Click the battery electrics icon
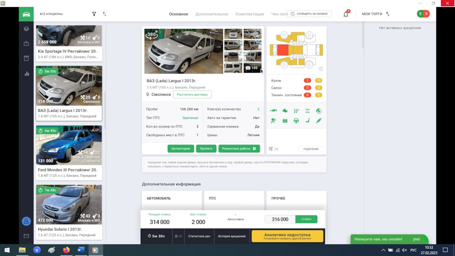The height and width of the screenshot is (256, 455). click(285, 120)
